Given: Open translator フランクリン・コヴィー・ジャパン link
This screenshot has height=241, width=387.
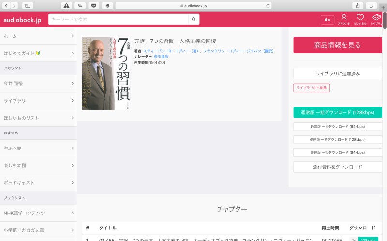Looking at the screenshot, I should (x=238, y=51).
